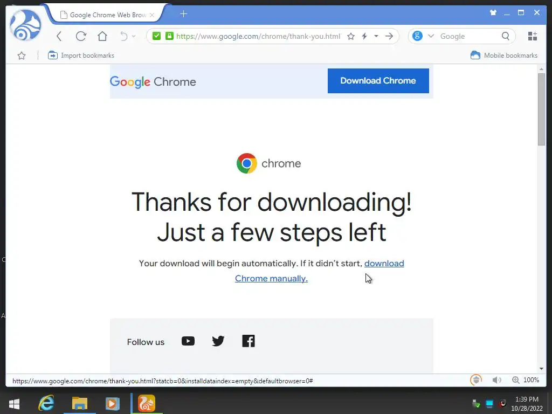Click the green padlock in address bar
Image resolution: width=552 pixels, height=414 pixels.
[x=169, y=36]
